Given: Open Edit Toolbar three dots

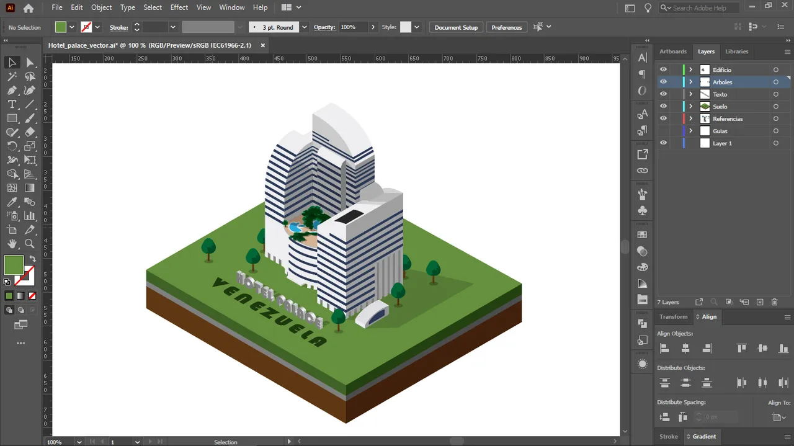Looking at the screenshot, I should point(21,343).
